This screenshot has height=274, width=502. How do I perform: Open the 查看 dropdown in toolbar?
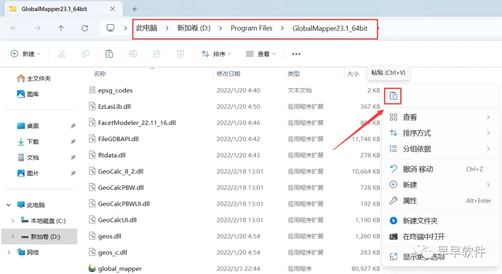pos(261,54)
